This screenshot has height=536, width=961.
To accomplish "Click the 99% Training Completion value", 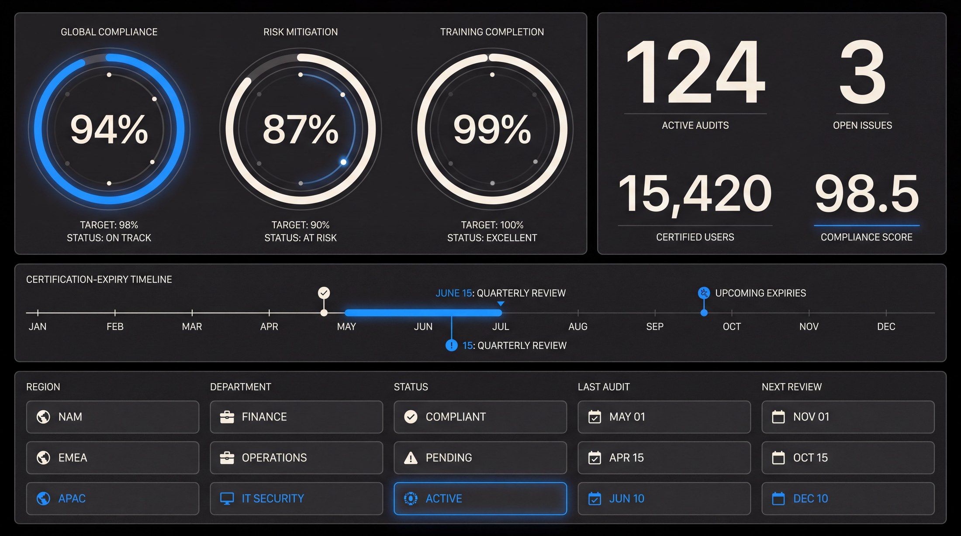I will point(492,129).
